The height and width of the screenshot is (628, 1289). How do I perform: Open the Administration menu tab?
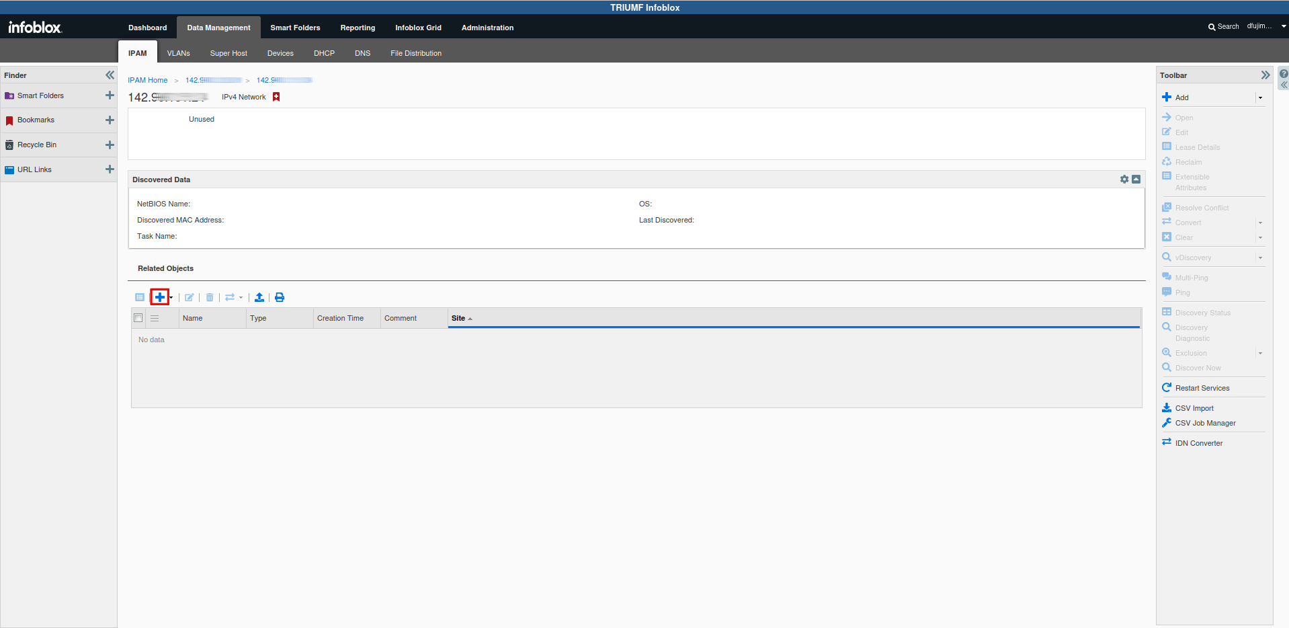pos(487,28)
